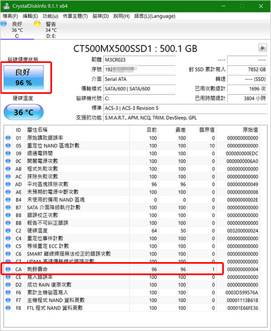Click the firmware field M3CR023
The height and width of the screenshot is (331, 271).
coord(139,60)
